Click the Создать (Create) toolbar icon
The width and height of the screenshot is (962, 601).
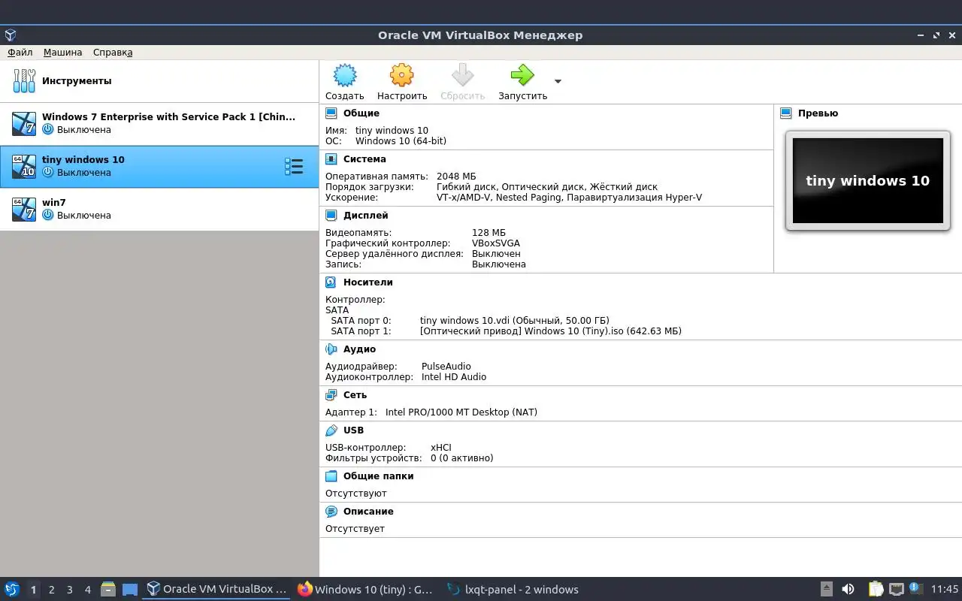(x=345, y=75)
